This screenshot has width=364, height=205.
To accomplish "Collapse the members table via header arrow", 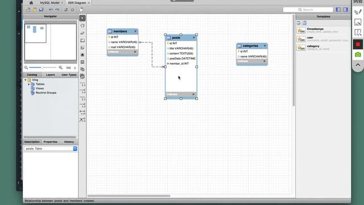I will [x=135, y=31].
